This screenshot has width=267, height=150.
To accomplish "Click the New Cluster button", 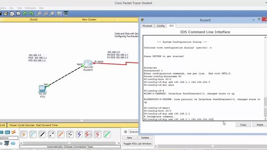I will tap(89, 20).
